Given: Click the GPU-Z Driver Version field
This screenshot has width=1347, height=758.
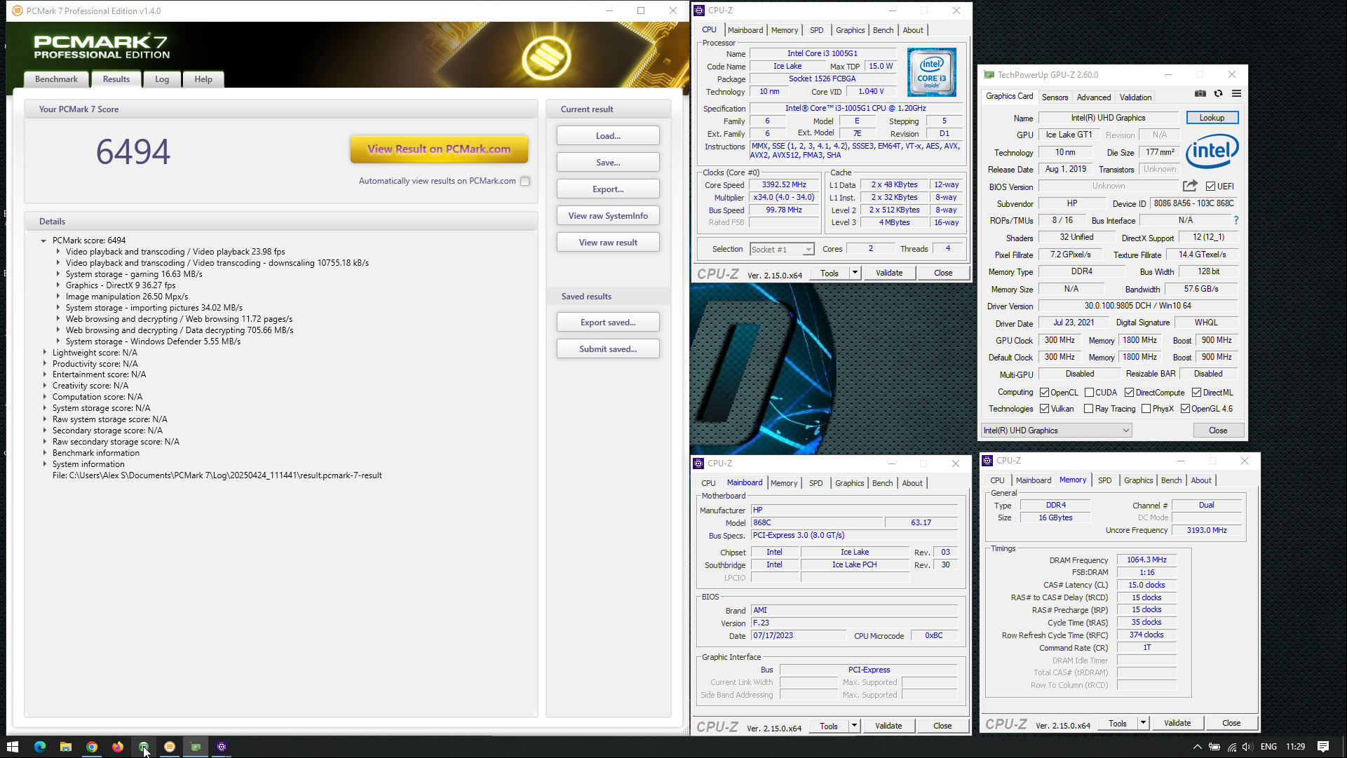Looking at the screenshot, I should 1137,306.
